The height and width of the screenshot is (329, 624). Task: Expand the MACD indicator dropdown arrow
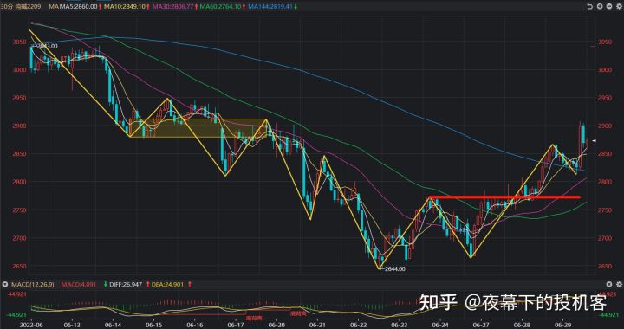5,285
